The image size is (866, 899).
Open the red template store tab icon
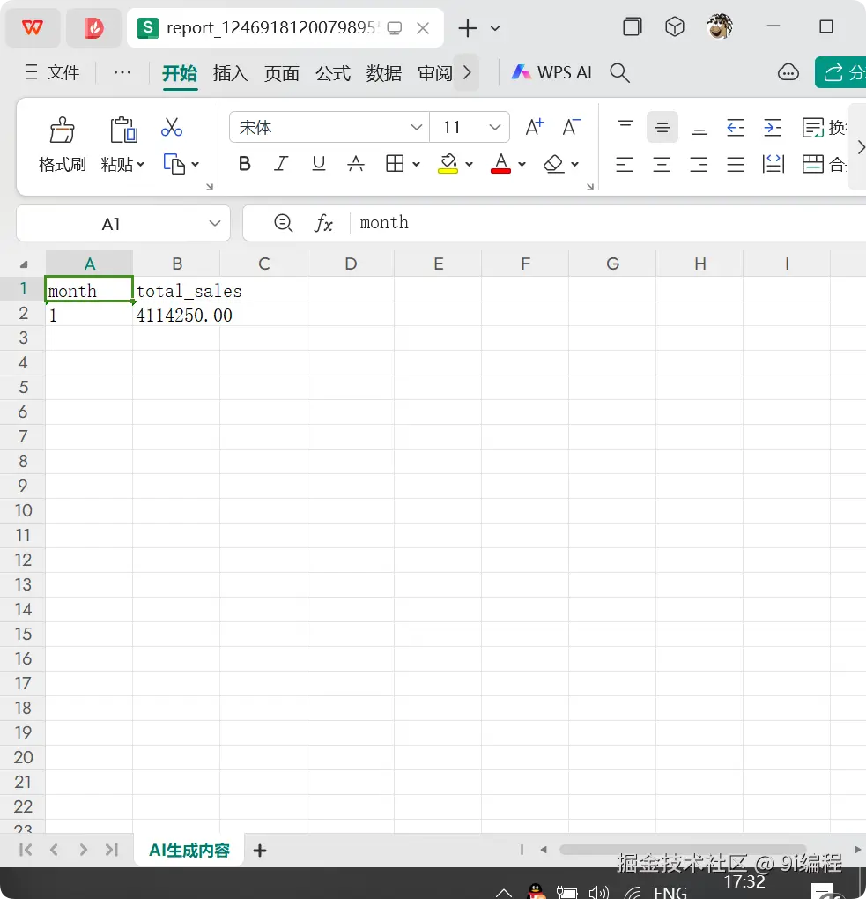[93, 27]
